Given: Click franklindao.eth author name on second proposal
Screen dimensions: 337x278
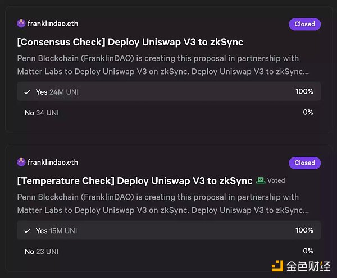Looking at the screenshot, I should (x=53, y=163).
